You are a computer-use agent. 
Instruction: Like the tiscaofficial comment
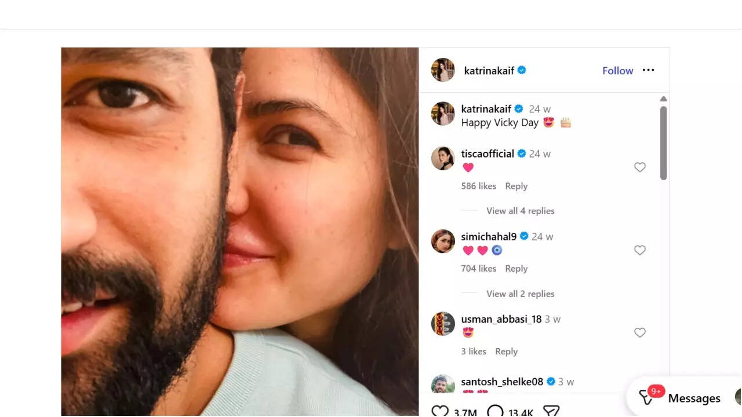(x=640, y=167)
